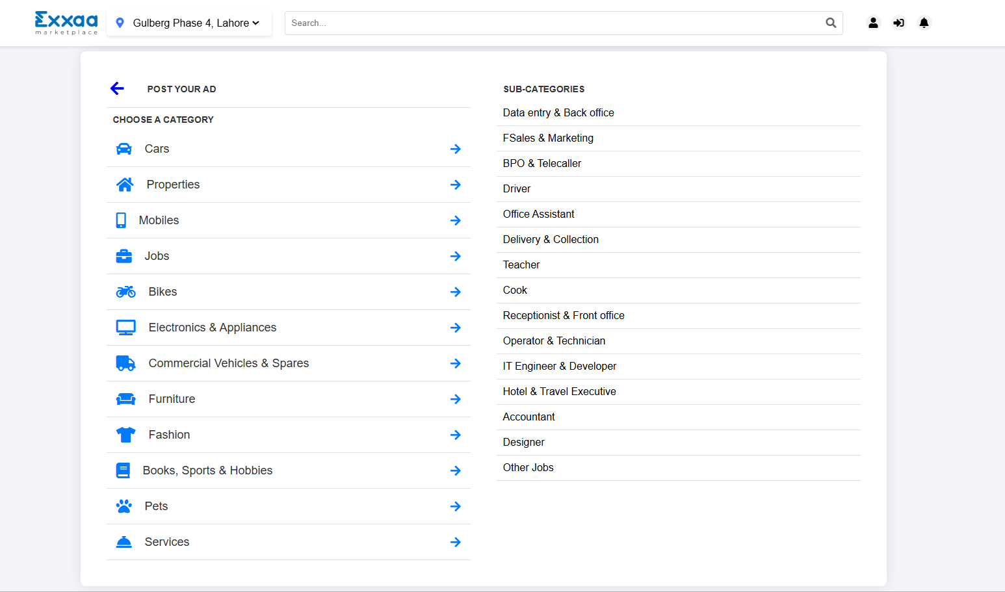Screen dimensions: 1005x592
Task: Expand the Properties category arrow
Action: [456, 185]
